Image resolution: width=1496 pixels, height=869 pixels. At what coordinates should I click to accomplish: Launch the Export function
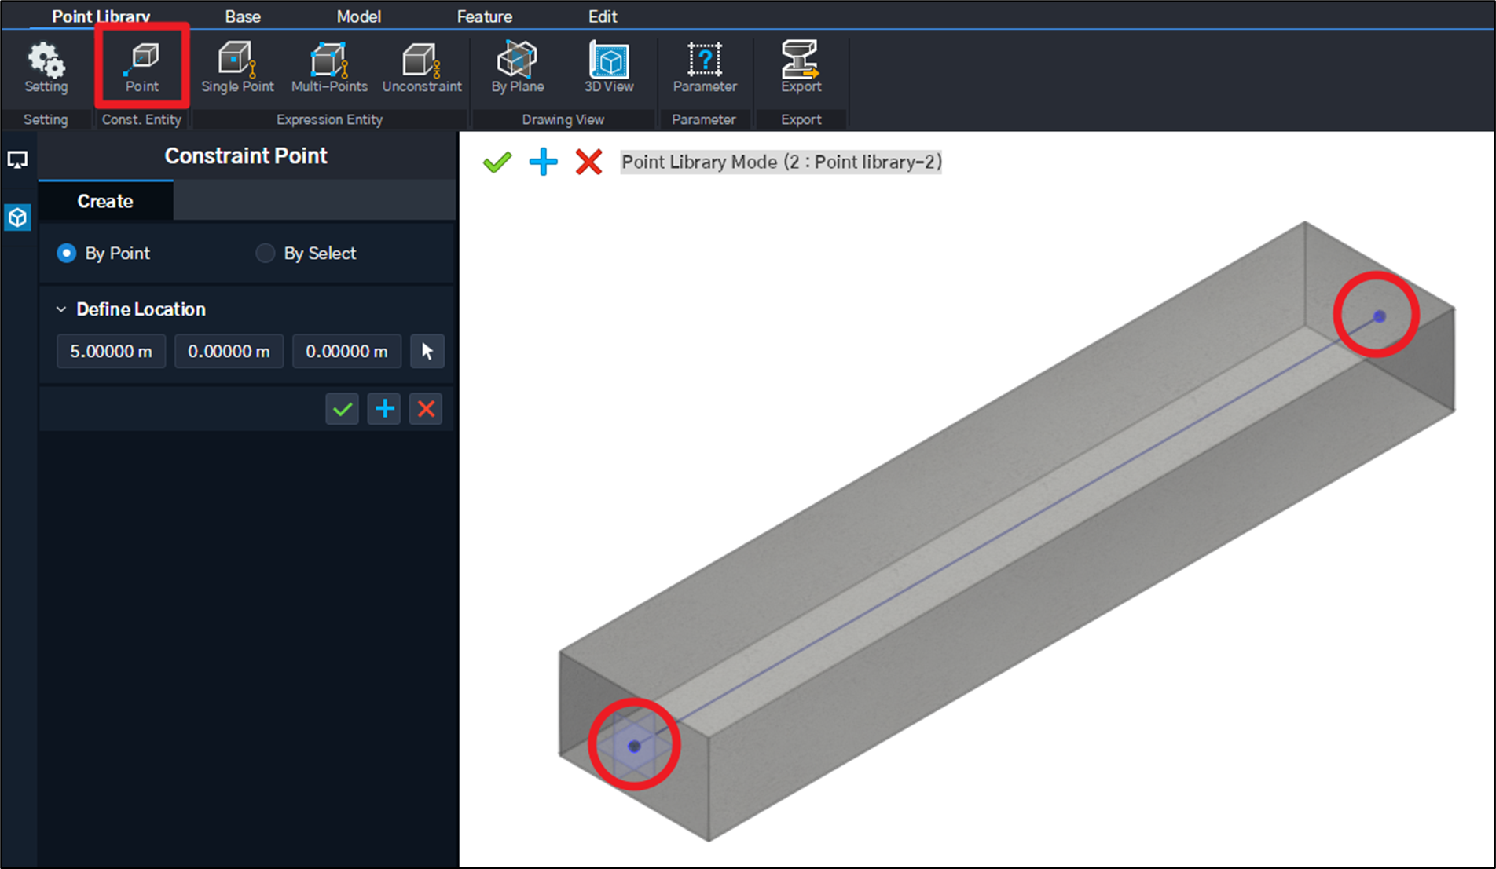coord(800,67)
